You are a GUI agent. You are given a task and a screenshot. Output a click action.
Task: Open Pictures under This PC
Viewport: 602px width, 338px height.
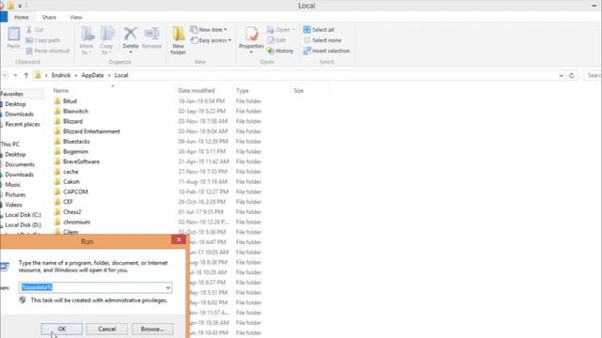click(x=15, y=194)
